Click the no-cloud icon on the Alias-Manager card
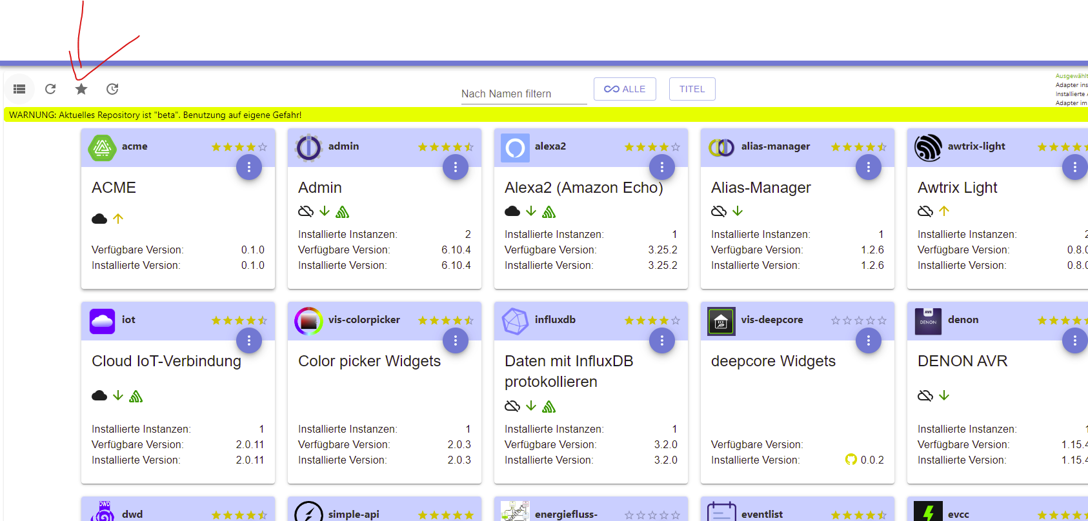Screen dimensions: 1088x521 (719, 211)
